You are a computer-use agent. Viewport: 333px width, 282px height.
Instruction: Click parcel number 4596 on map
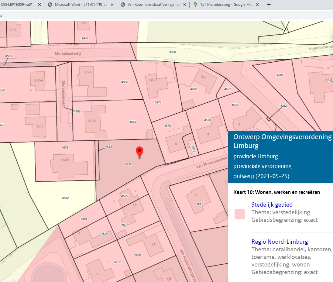(84, 218)
